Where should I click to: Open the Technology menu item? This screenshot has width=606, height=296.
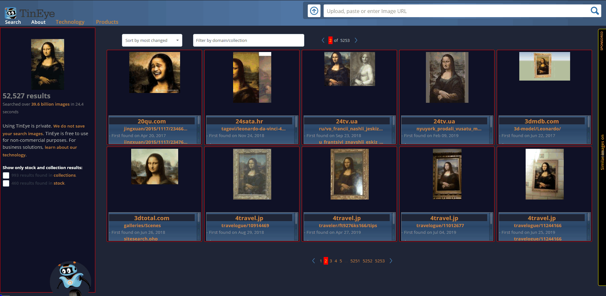[x=70, y=22]
